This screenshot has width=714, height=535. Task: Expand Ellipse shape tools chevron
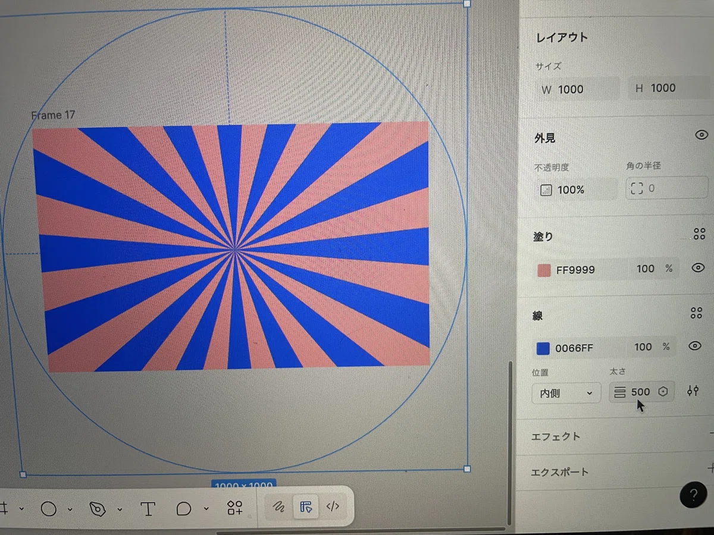click(70, 509)
